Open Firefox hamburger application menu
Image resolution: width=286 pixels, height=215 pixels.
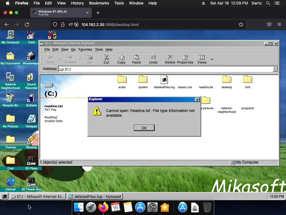pos(279,24)
